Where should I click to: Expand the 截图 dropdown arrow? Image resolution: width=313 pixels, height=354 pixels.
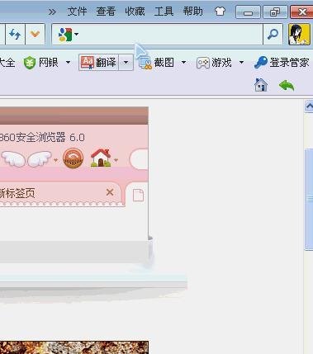click(183, 63)
